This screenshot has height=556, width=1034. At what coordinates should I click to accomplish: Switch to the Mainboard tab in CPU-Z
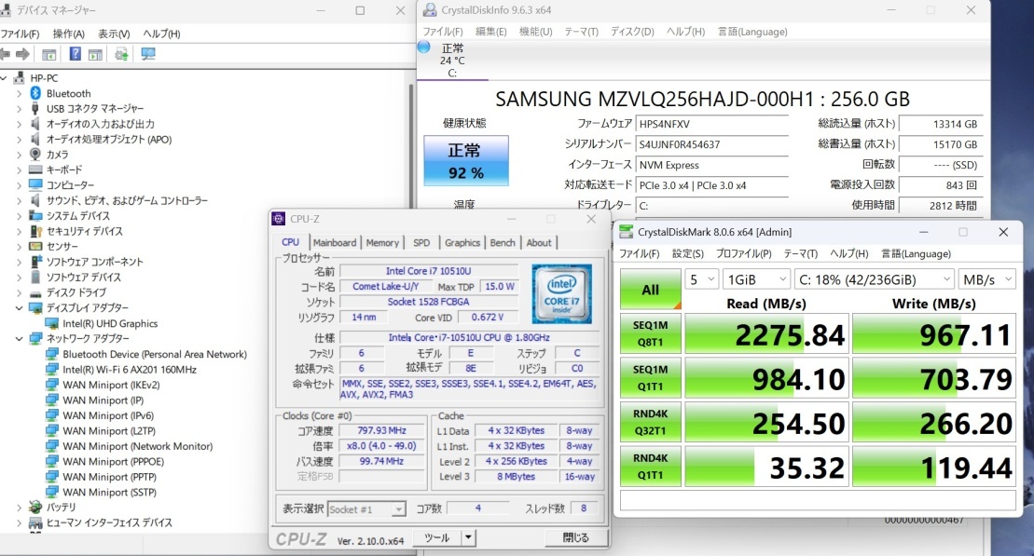(335, 242)
